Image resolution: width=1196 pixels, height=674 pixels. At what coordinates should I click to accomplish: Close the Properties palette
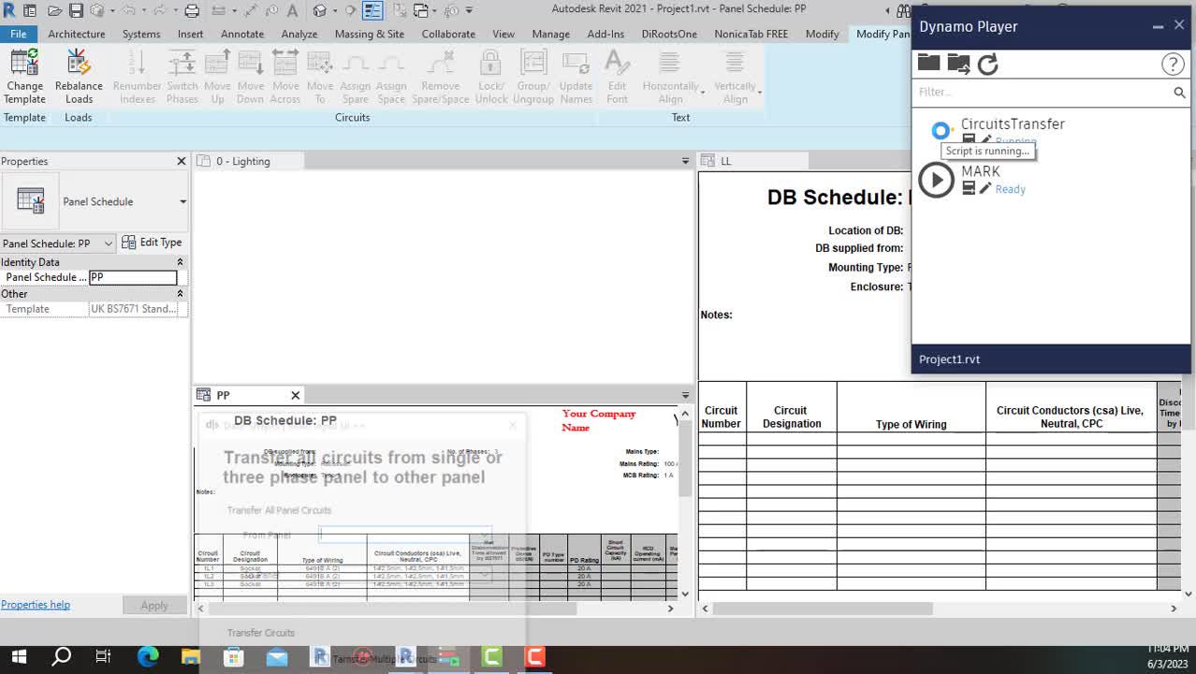pos(182,161)
